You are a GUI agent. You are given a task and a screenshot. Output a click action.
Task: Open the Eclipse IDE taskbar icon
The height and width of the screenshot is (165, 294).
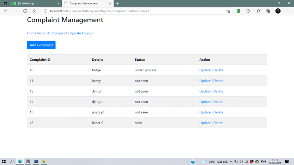point(28,161)
